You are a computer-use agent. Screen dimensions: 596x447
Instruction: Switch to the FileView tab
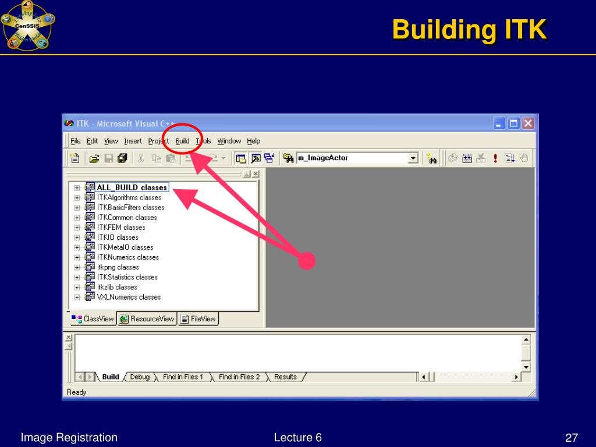tap(198, 319)
